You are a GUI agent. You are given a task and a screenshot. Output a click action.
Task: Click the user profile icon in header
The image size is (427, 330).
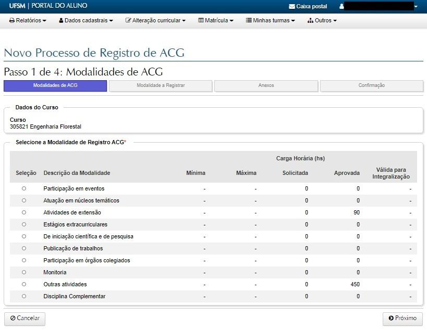click(x=342, y=6)
